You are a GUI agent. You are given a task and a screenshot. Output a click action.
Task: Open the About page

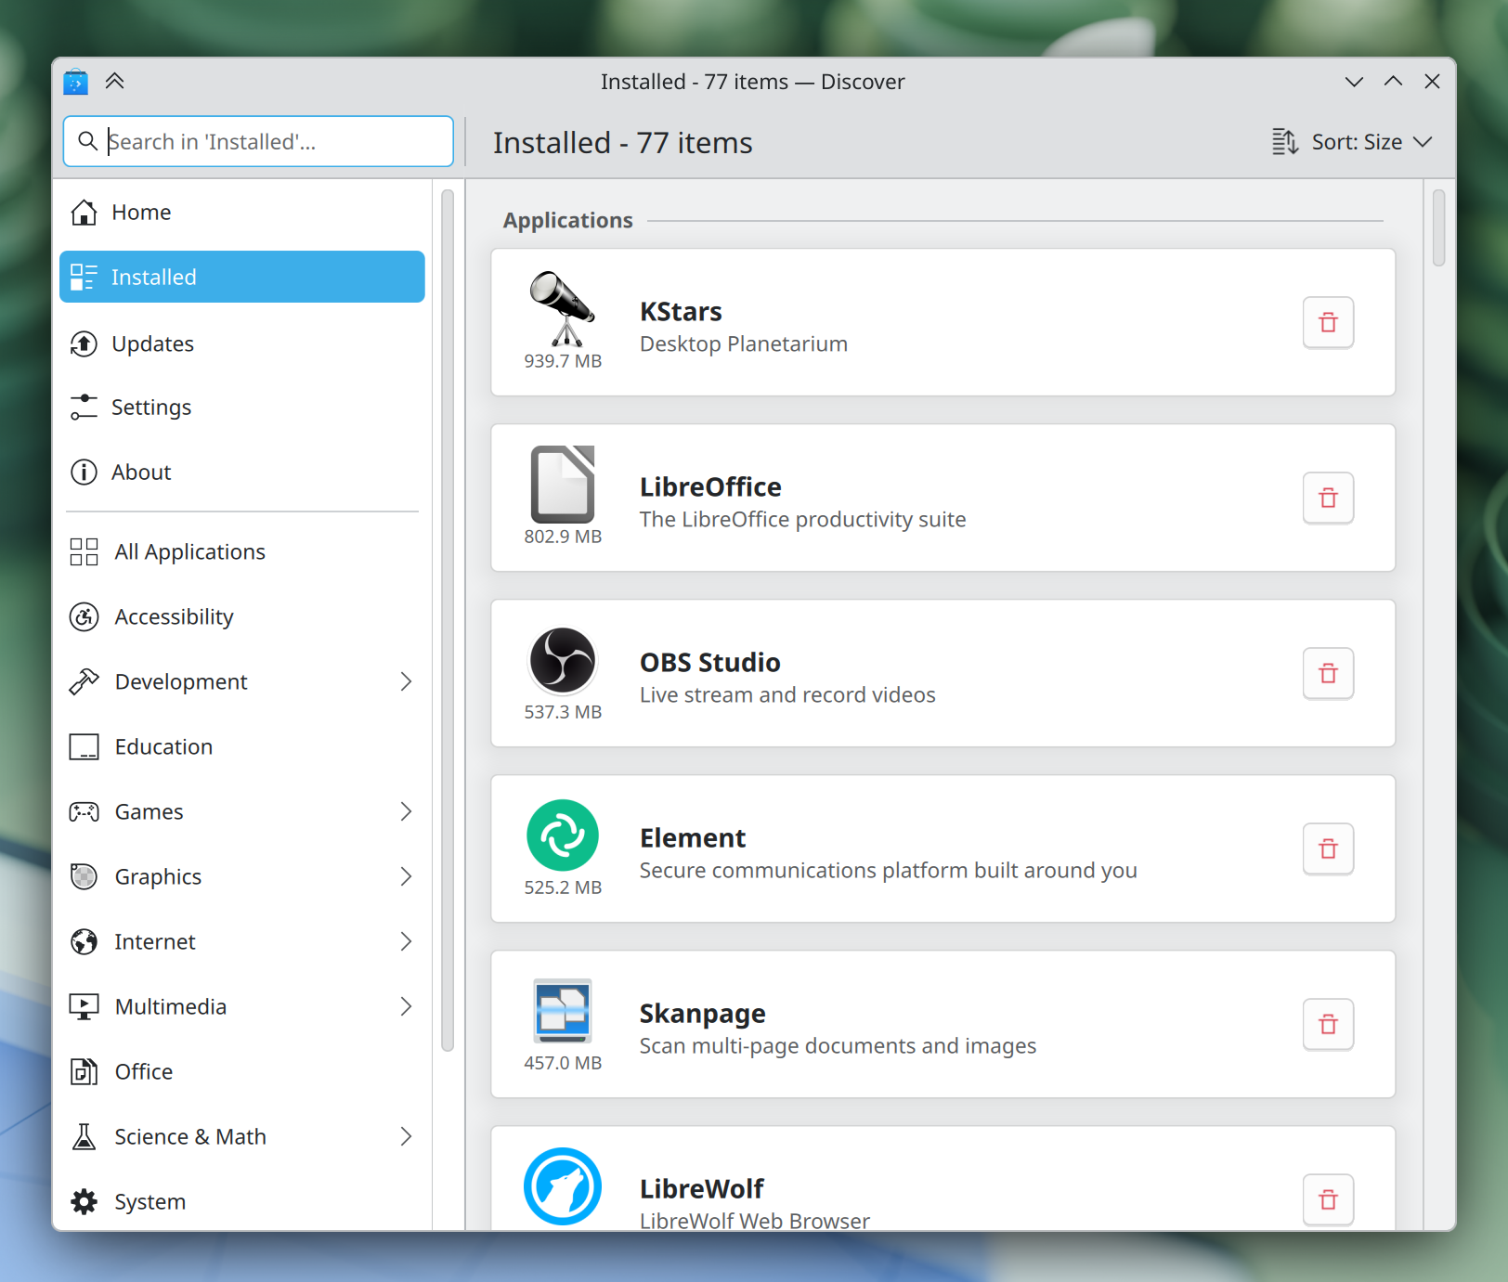(x=242, y=473)
